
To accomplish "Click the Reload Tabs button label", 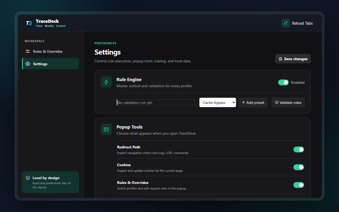I will [x=302, y=23].
